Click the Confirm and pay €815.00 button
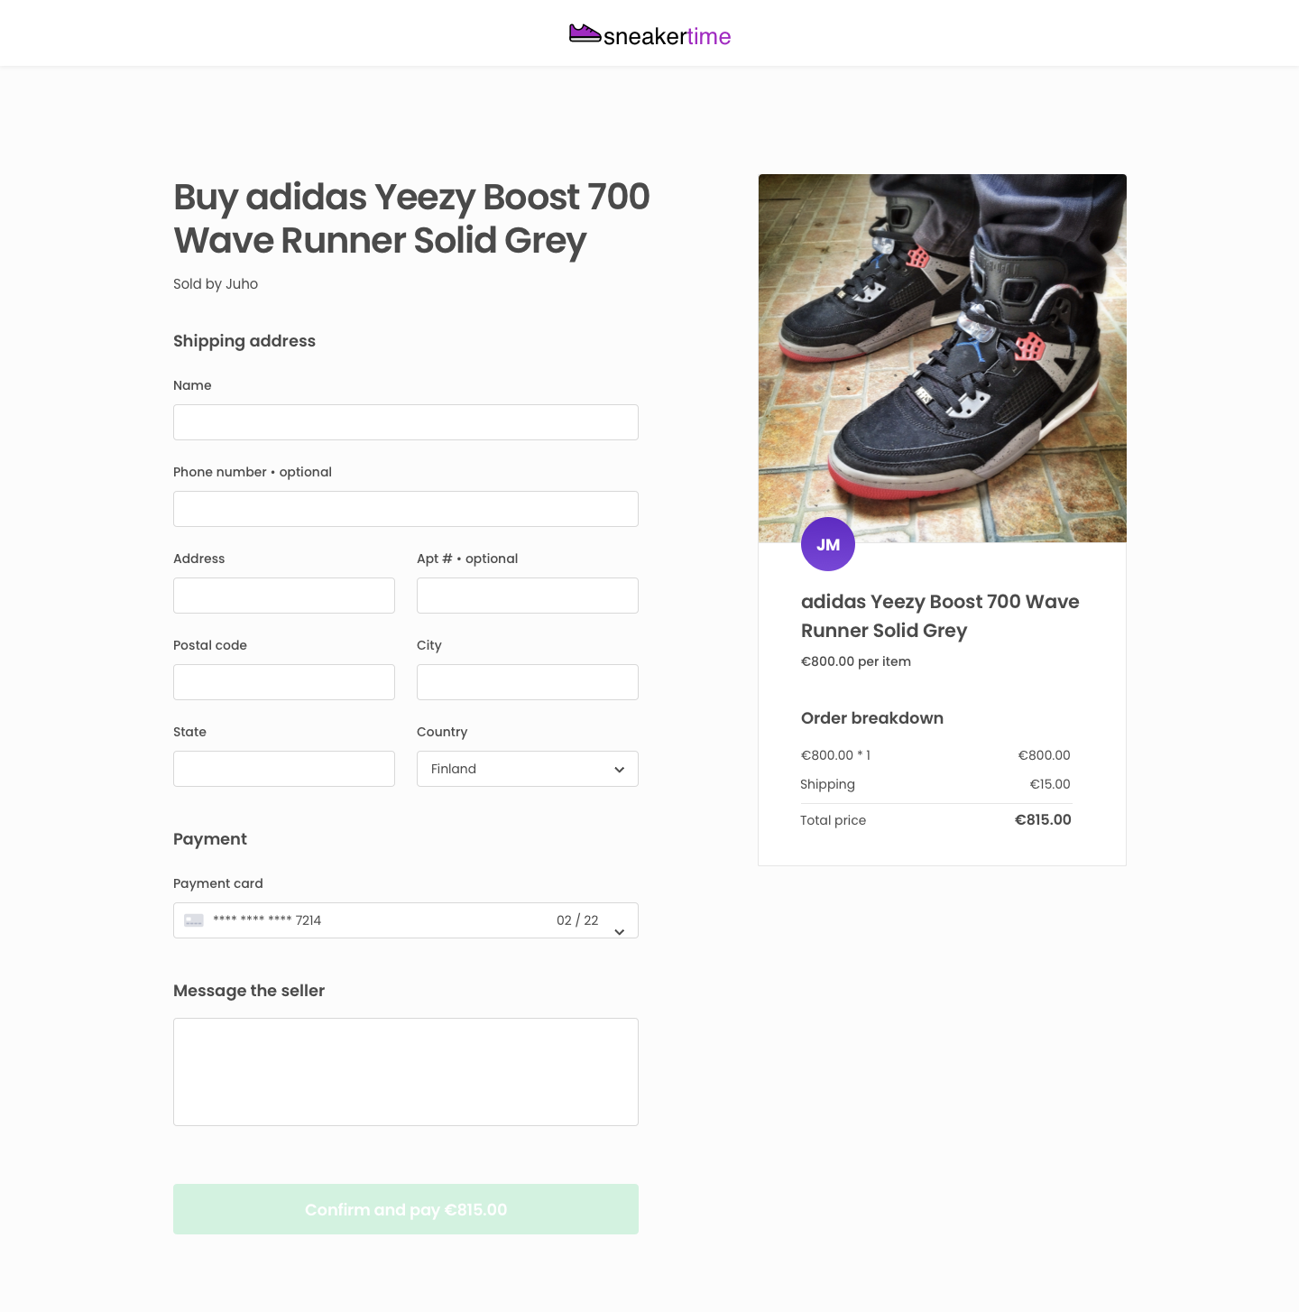 (x=405, y=1209)
